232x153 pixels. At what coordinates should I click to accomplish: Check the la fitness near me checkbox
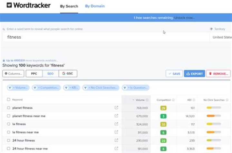click(9, 132)
